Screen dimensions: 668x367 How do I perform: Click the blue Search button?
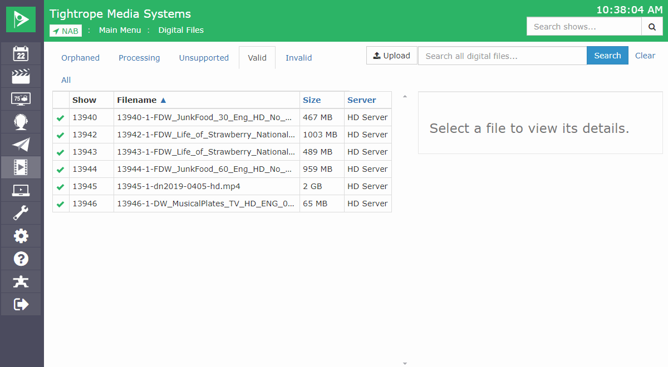(x=607, y=56)
